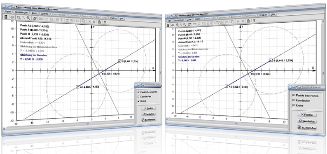Click 'Abstand Punkt A-B: 14,118' text in the left window
Screen dimensions: 327x154
(36, 38)
